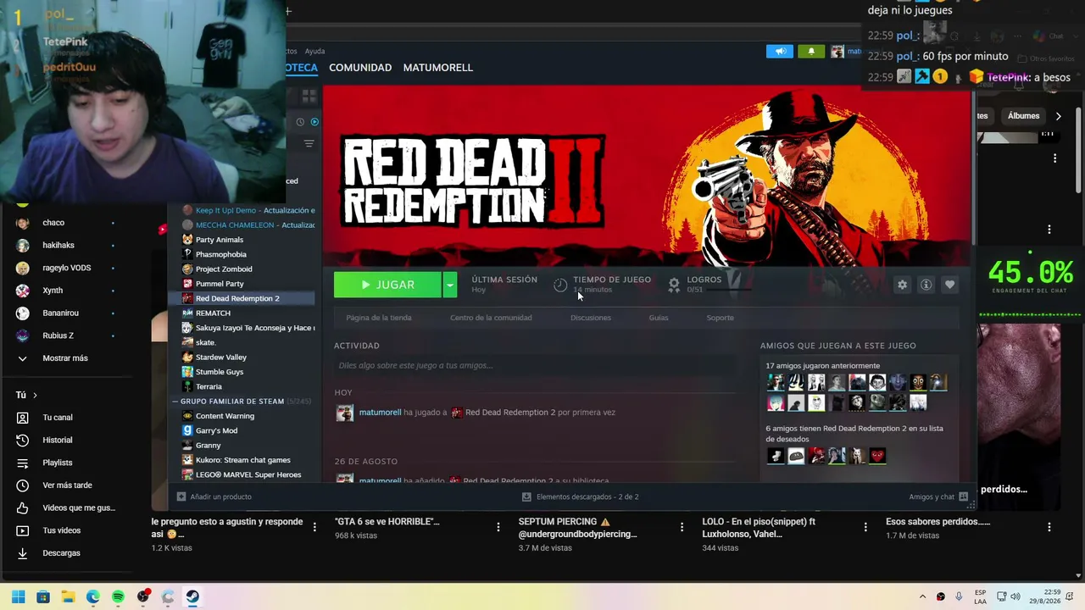
Task: Open the Soporte tab
Action: [x=720, y=318]
